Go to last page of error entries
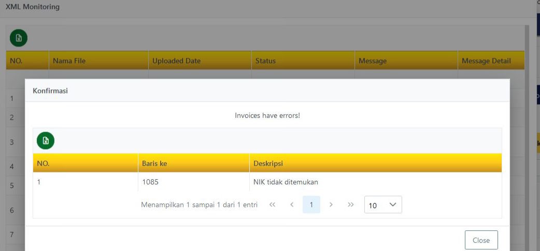Screen dimensions: 540x251 click(351, 205)
